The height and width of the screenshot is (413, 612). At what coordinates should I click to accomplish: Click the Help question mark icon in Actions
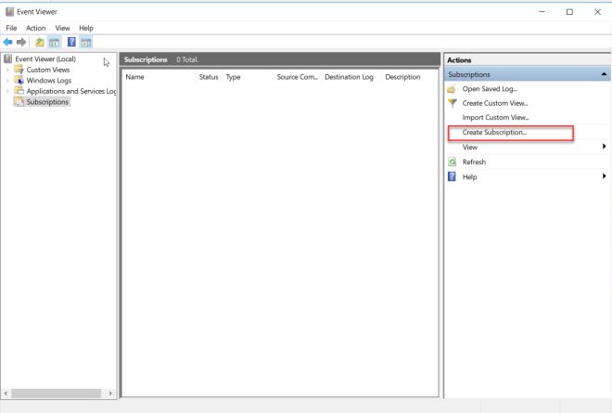452,176
